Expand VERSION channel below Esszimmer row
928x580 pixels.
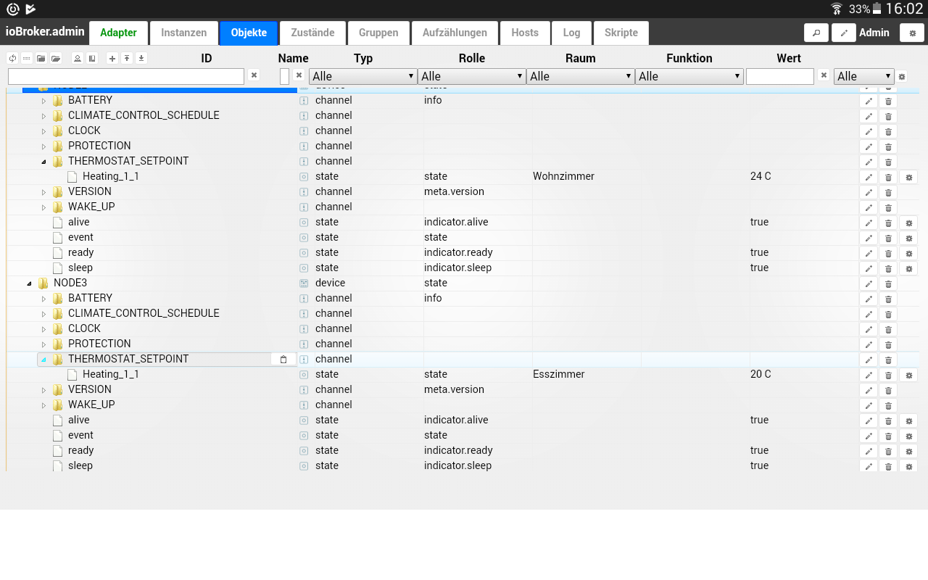(43, 390)
